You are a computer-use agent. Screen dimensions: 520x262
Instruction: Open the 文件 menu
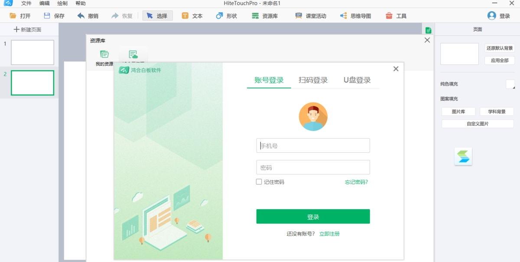click(x=26, y=3)
